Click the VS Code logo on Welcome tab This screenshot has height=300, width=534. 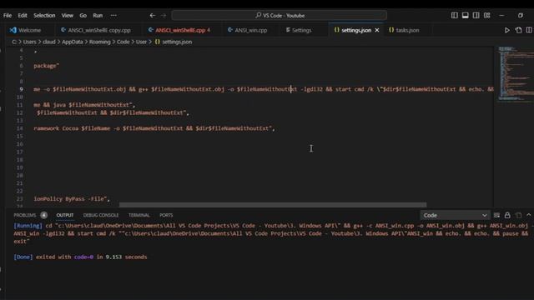(x=13, y=30)
